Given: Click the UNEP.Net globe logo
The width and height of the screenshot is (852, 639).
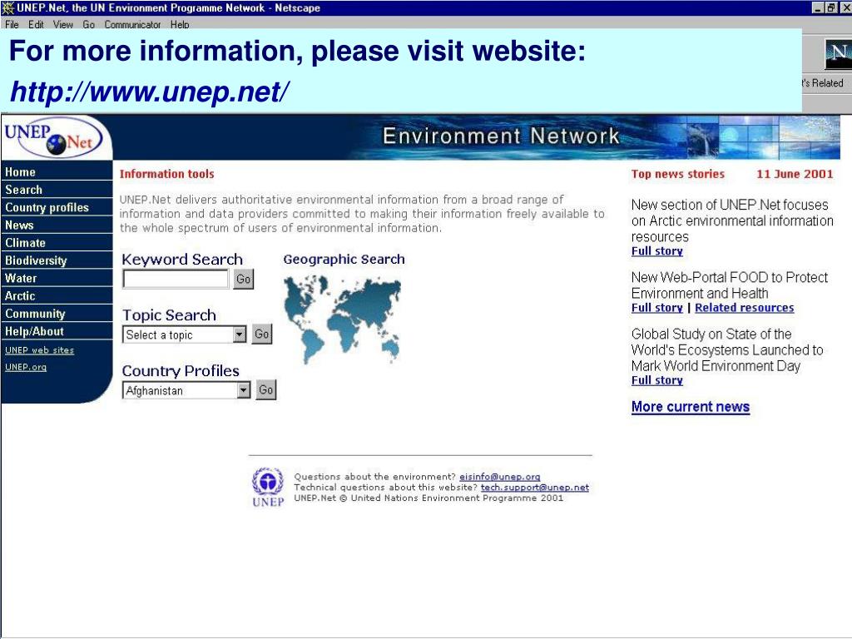Looking at the screenshot, I should click(x=53, y=137).
